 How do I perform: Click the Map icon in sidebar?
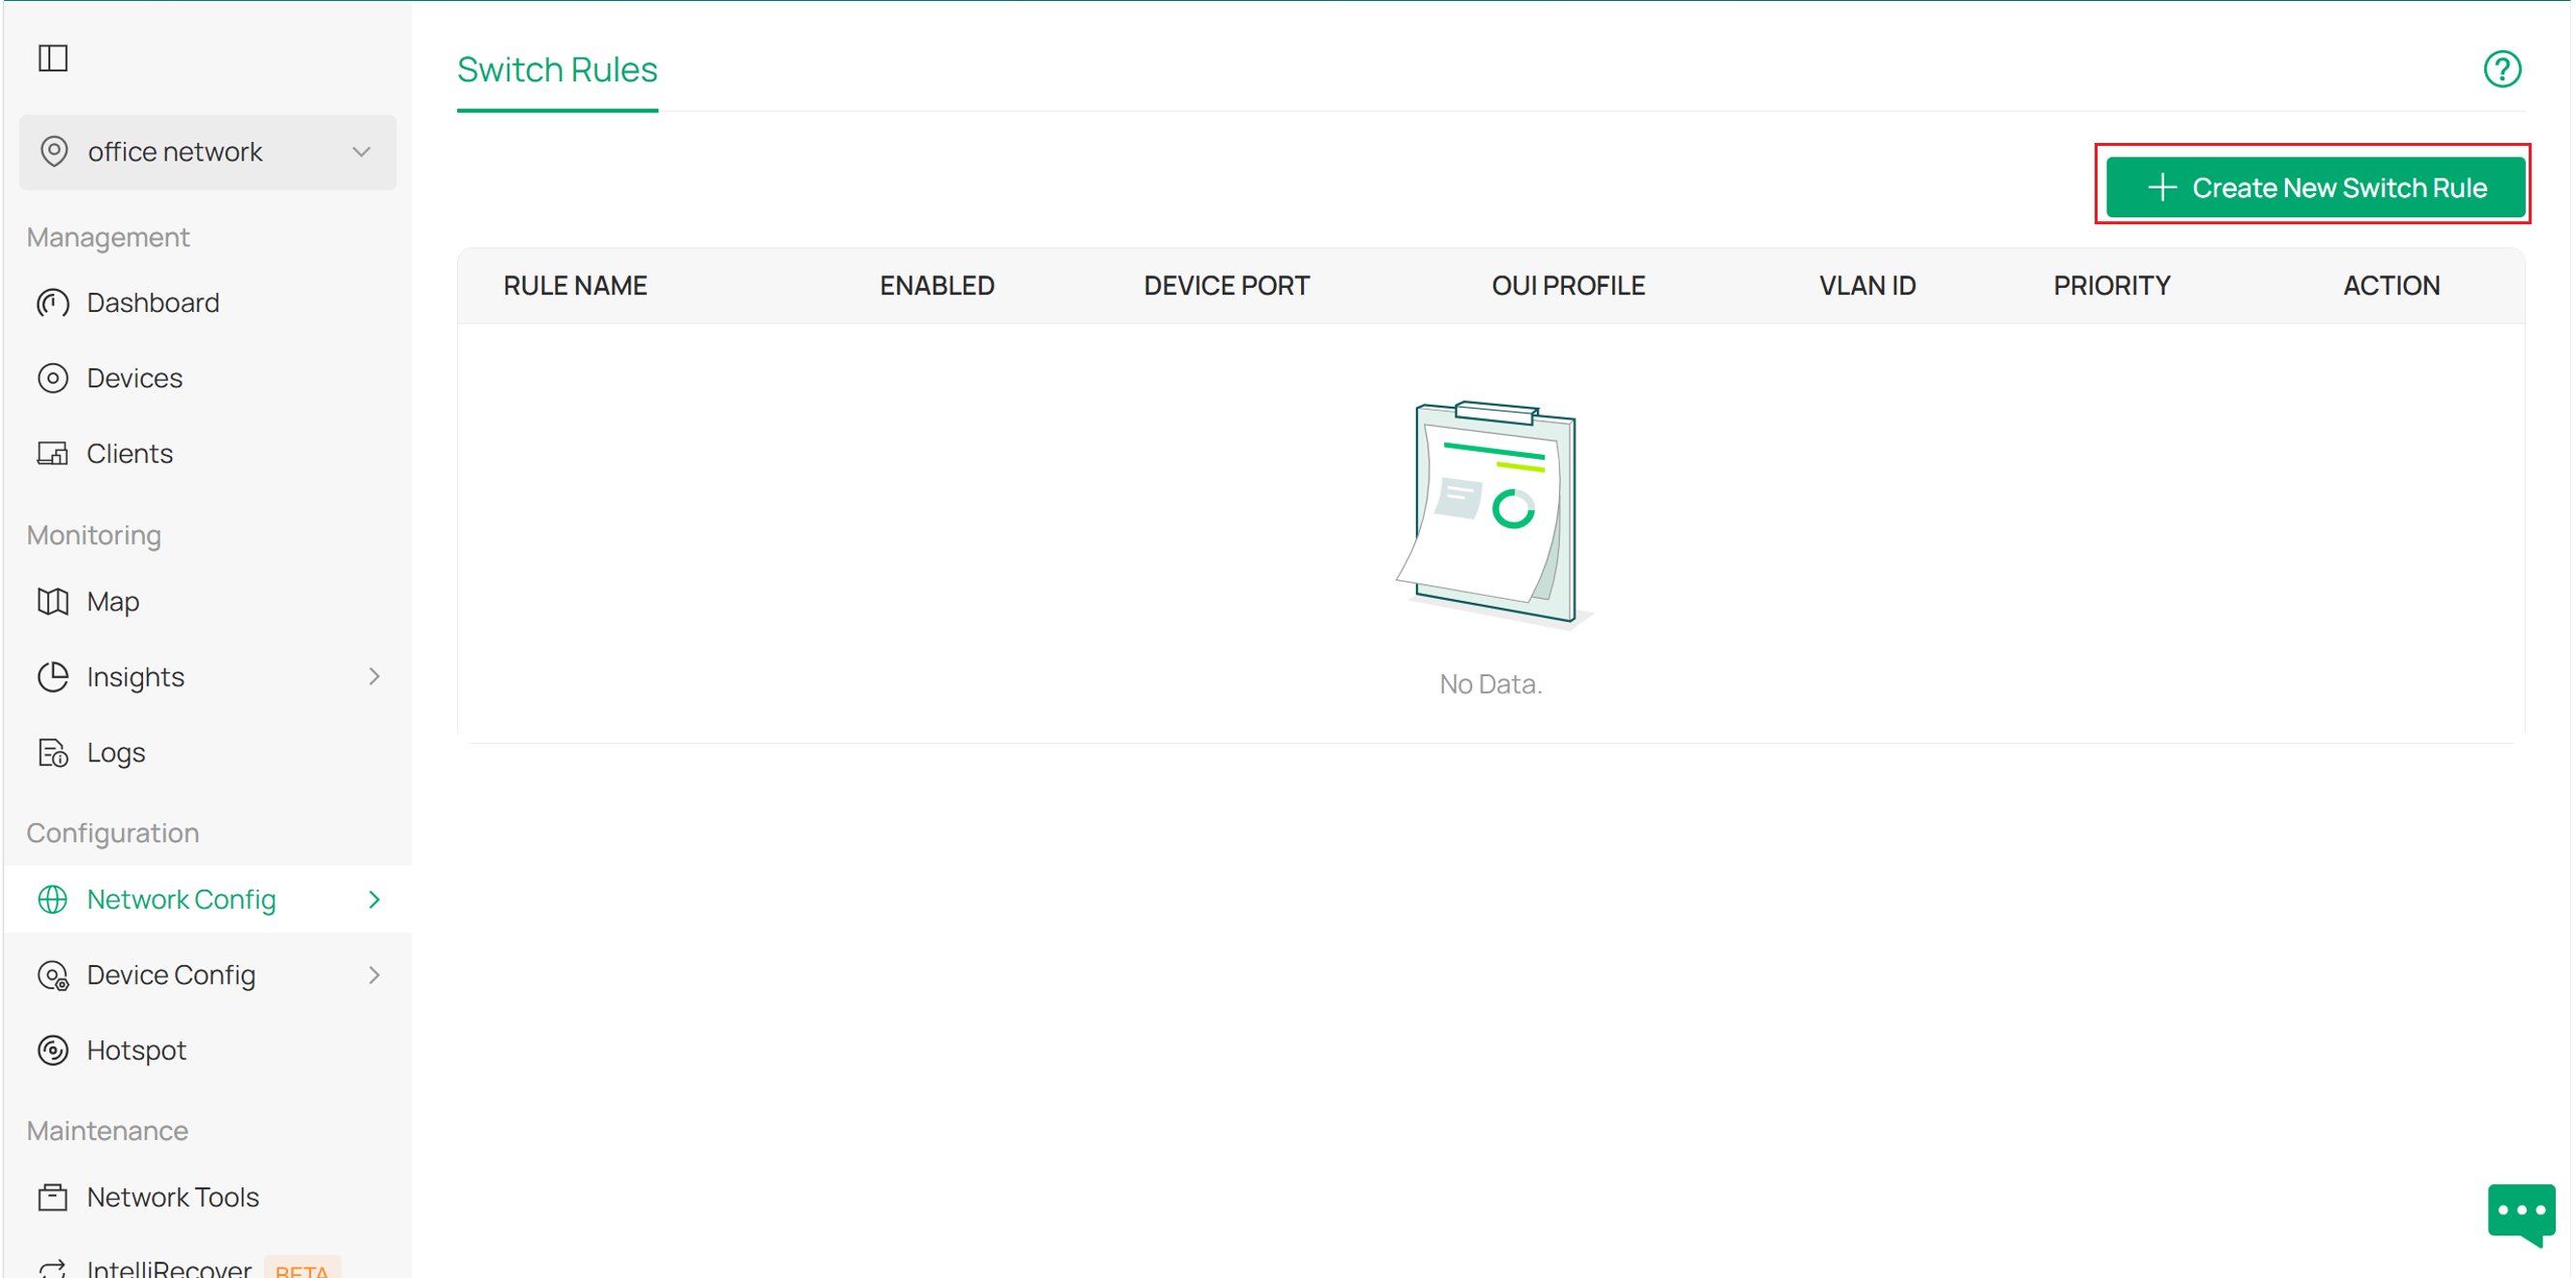tap(53, 602)
